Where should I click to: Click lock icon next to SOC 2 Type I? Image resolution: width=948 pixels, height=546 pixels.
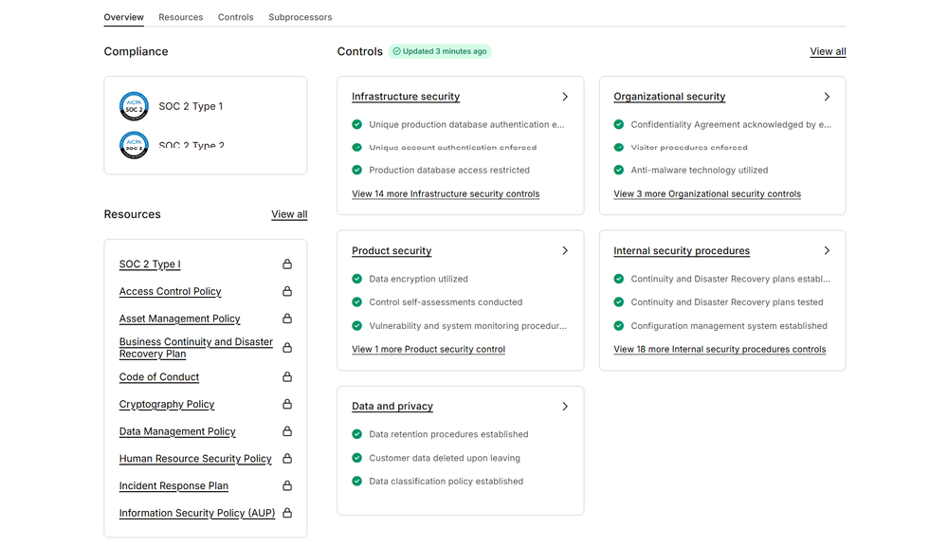coord(287,264)
